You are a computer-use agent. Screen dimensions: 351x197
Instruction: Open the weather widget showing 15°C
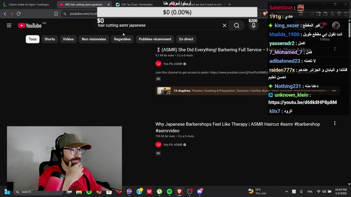257,192
